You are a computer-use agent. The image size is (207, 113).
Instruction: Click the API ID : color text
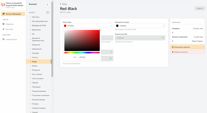tap(65, 12)
